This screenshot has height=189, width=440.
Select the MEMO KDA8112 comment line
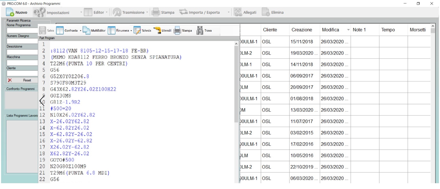click(116, 57)
